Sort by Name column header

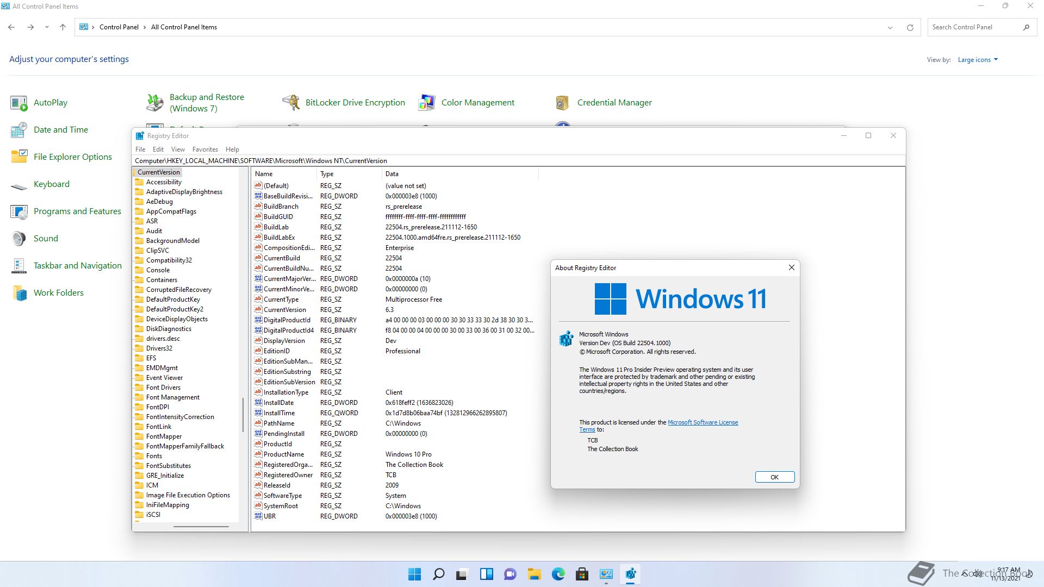(284, 174)
